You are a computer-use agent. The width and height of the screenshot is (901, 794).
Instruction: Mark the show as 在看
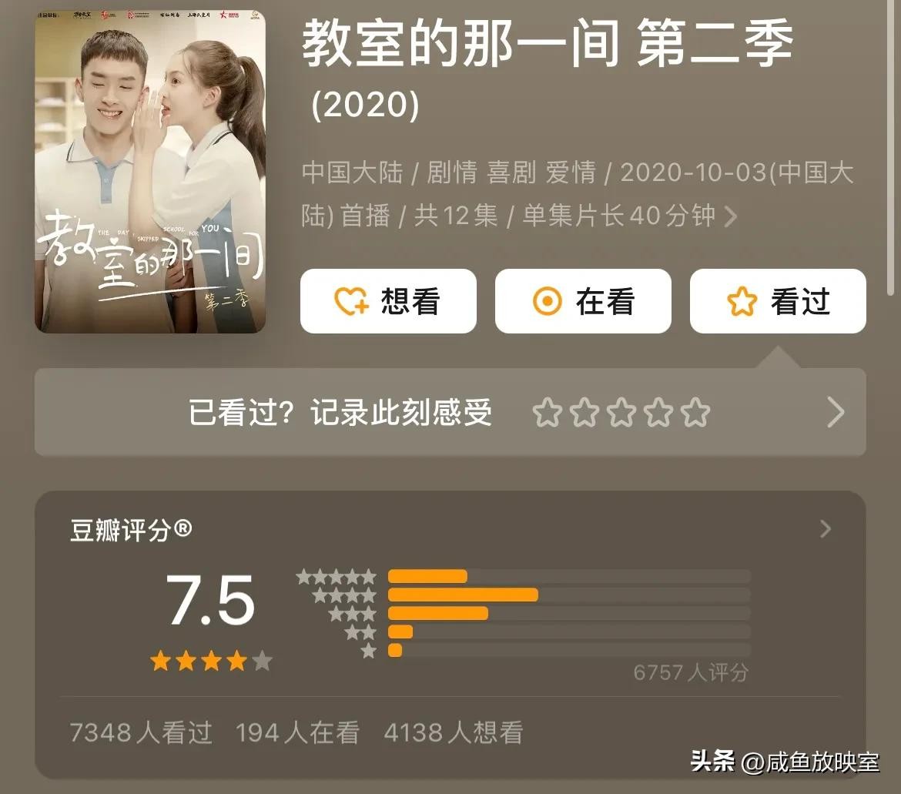pos(583,301)
